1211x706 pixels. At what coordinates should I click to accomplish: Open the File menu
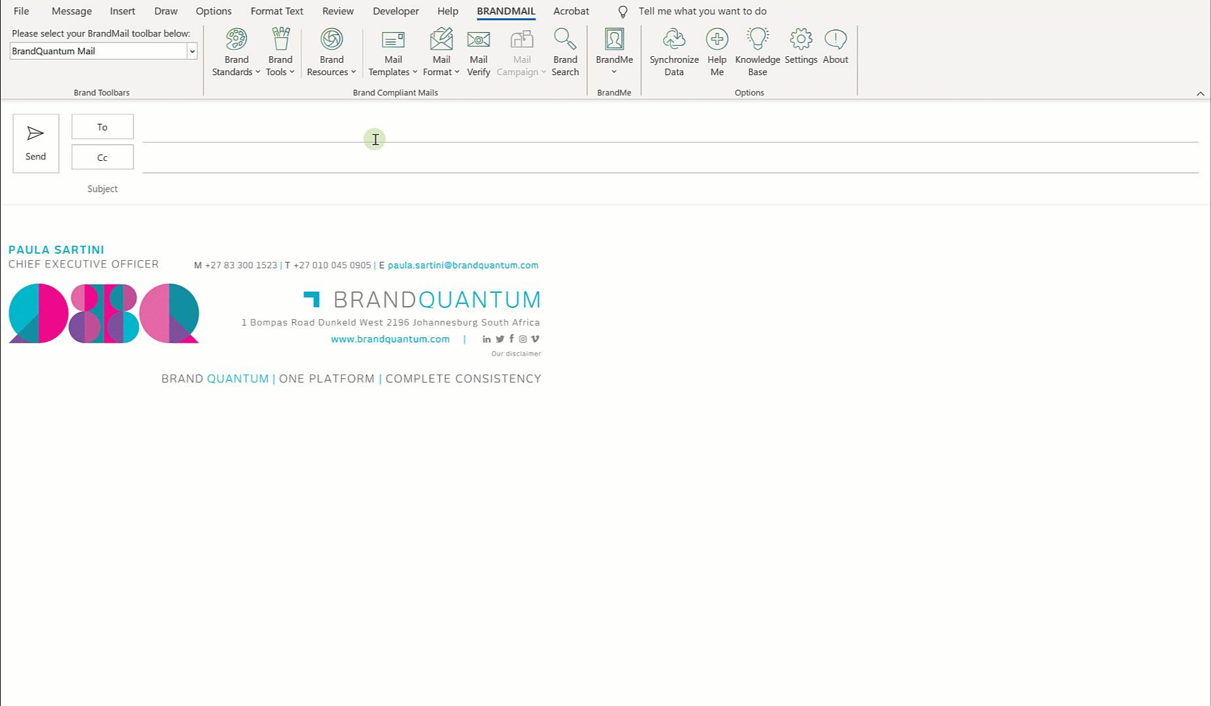point(21,11)
